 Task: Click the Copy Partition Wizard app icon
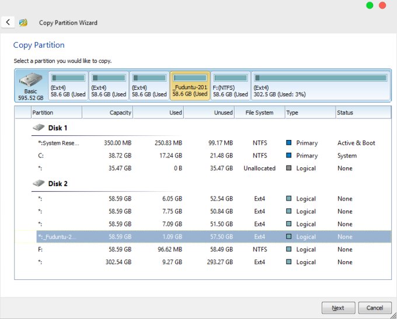23,23
